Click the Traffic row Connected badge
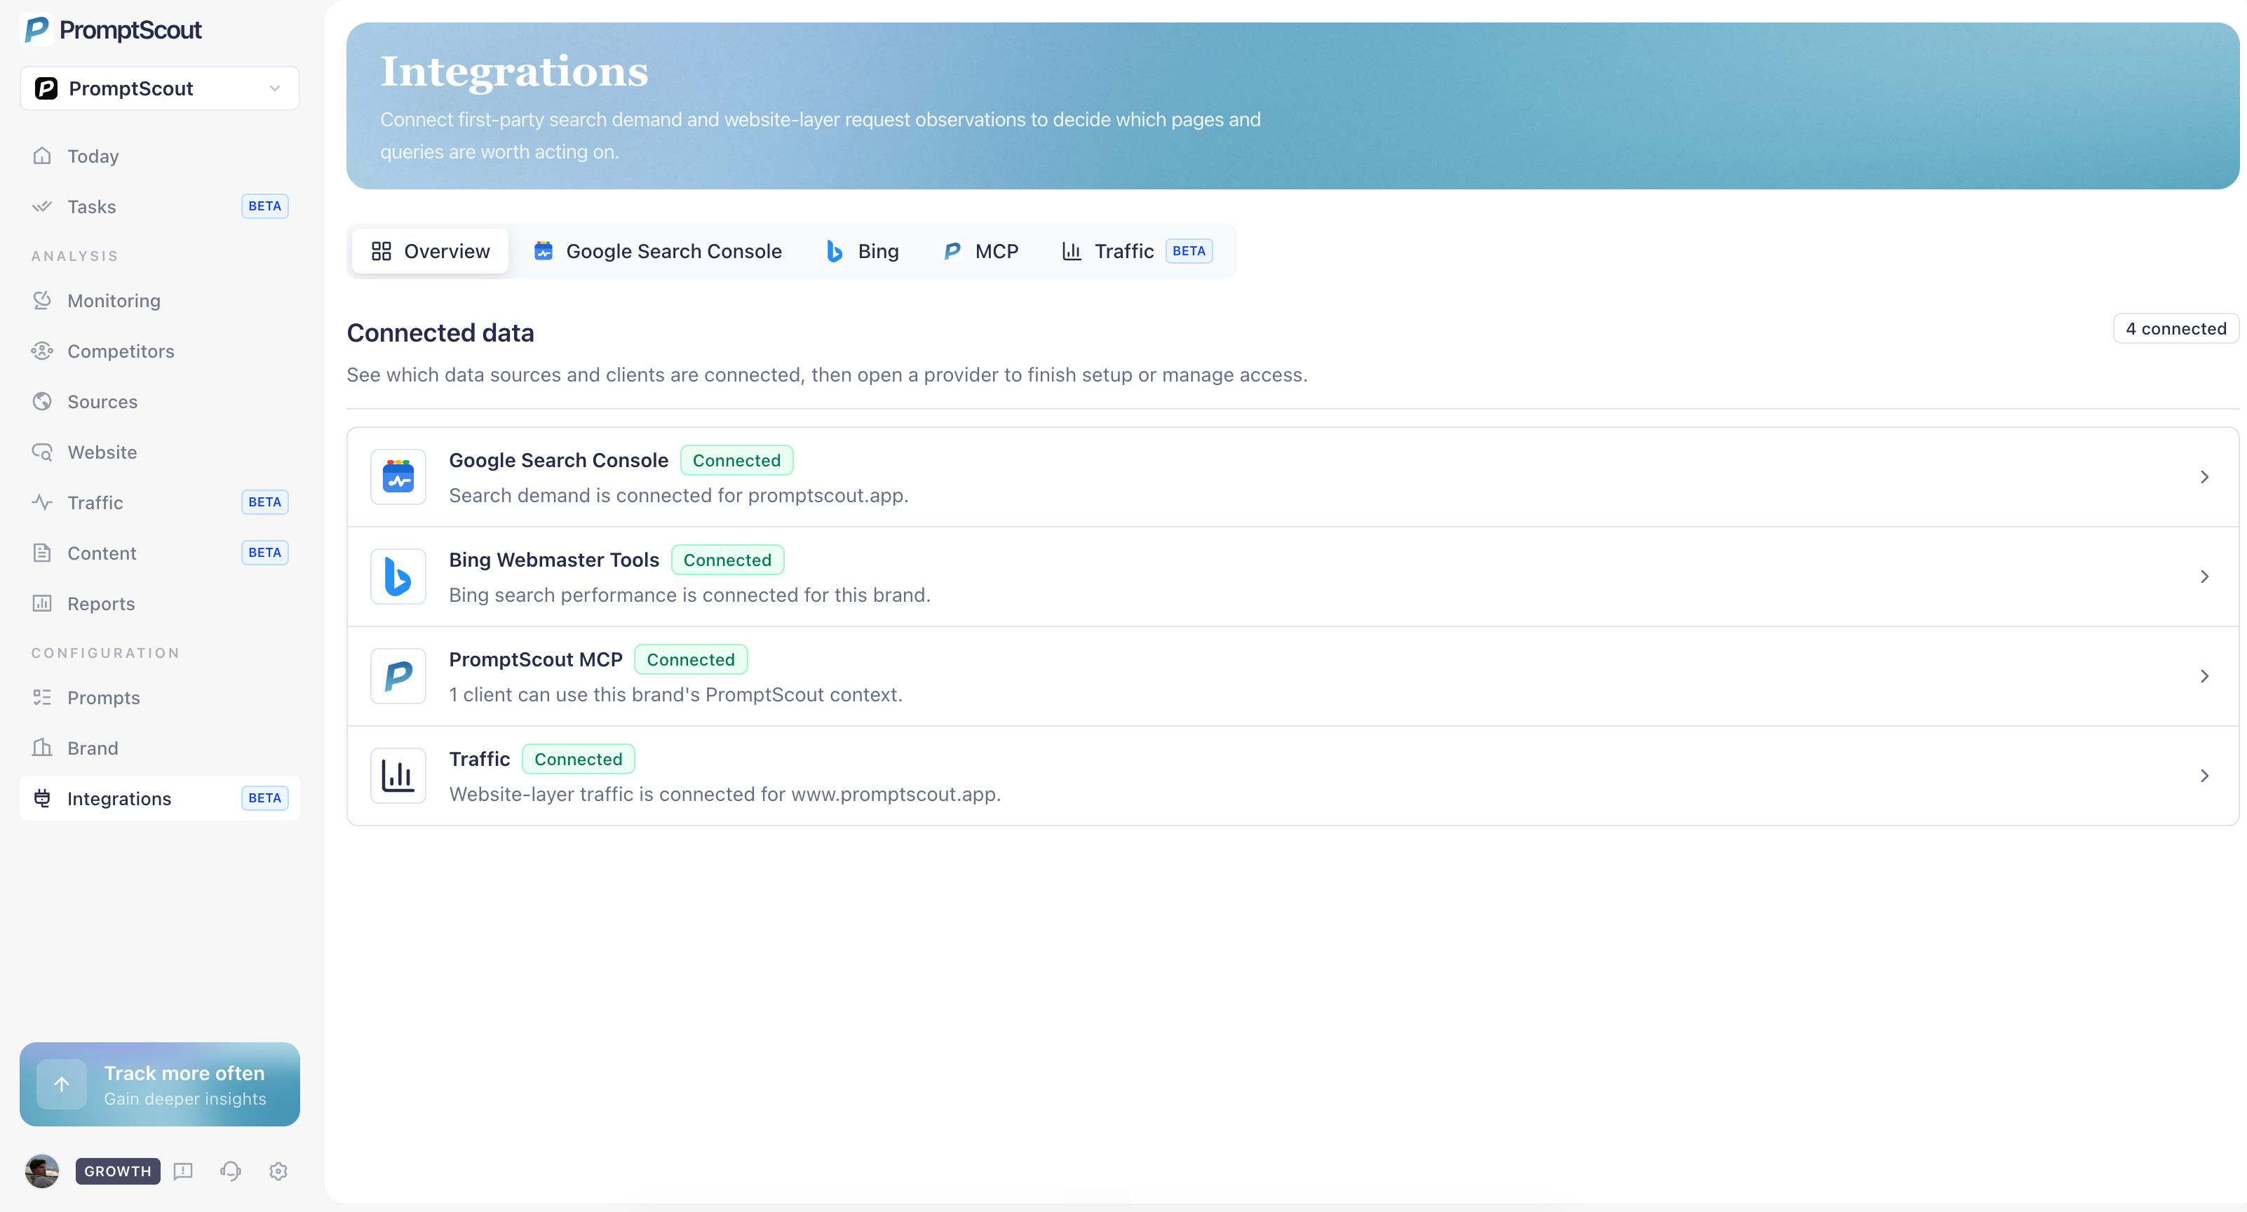Image resolution: width=2247 pixels, height=1212 pixels. (x=579, y=759)
